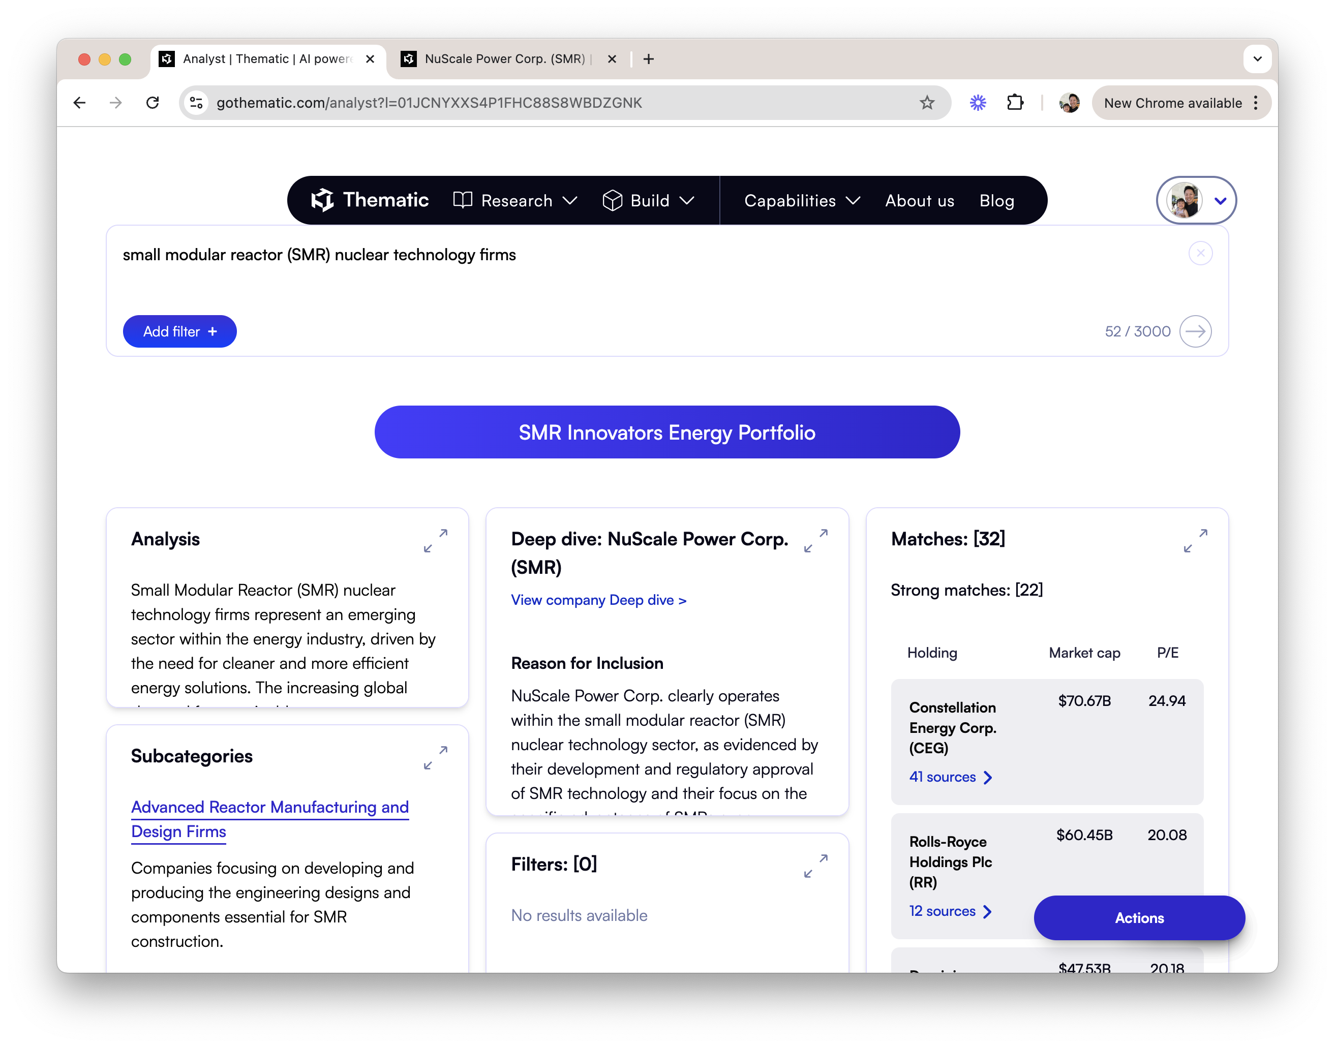Click the $60.45B market cap value
Screen dimensions: 1335x1048
click(1084, 835)
